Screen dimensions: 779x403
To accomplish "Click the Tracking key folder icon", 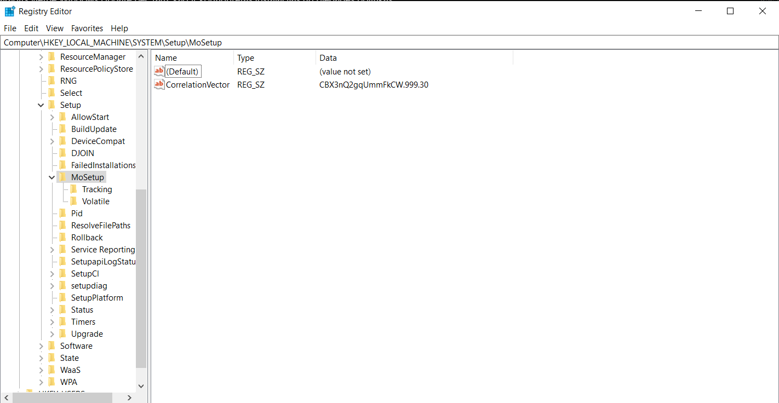I will tap(74, 189).
